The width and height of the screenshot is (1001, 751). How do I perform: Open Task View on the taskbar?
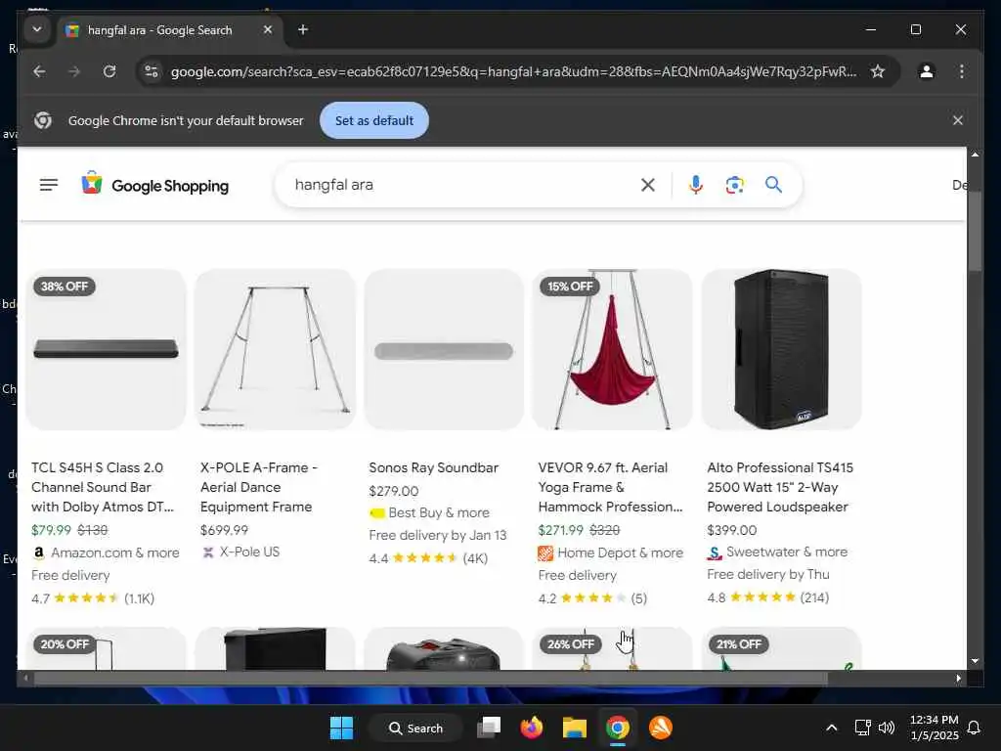pos(490,728)
